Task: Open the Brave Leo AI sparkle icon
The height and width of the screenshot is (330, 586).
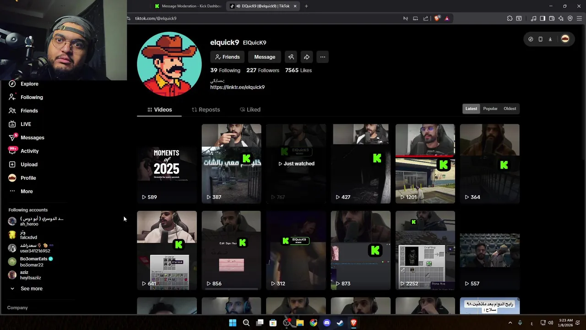Action: click(561, 18)
